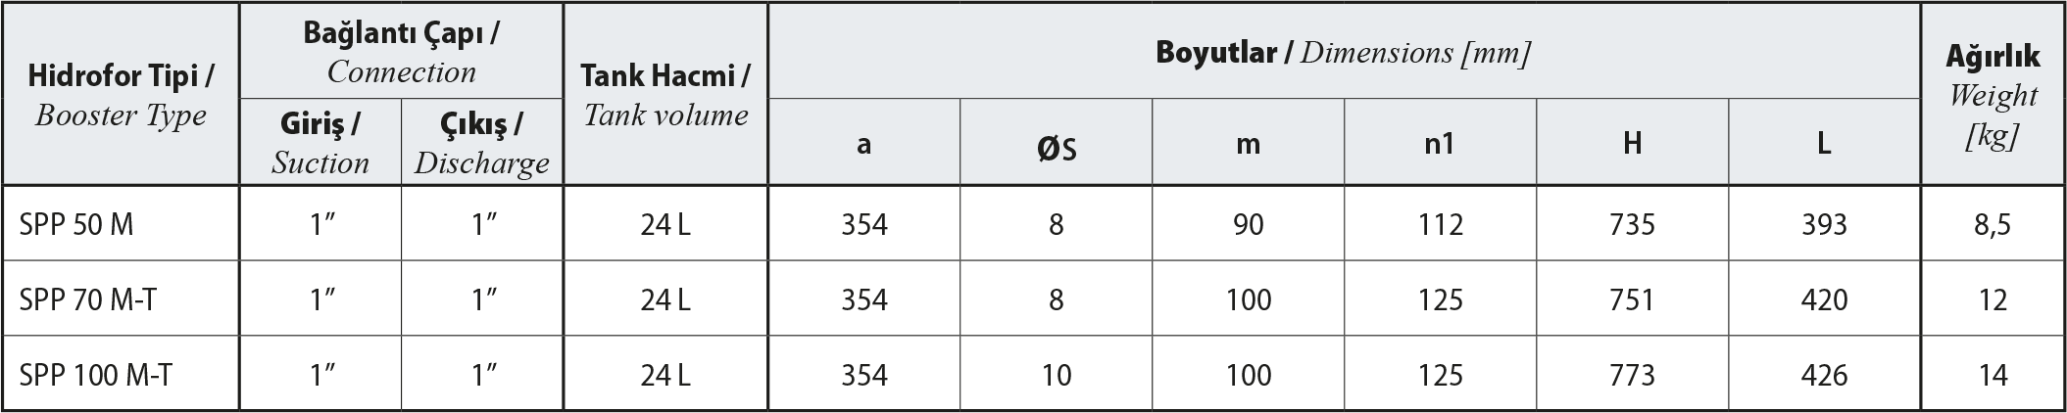Click the 8,5 weight value cell
2067x413 pixels.
1993,225
